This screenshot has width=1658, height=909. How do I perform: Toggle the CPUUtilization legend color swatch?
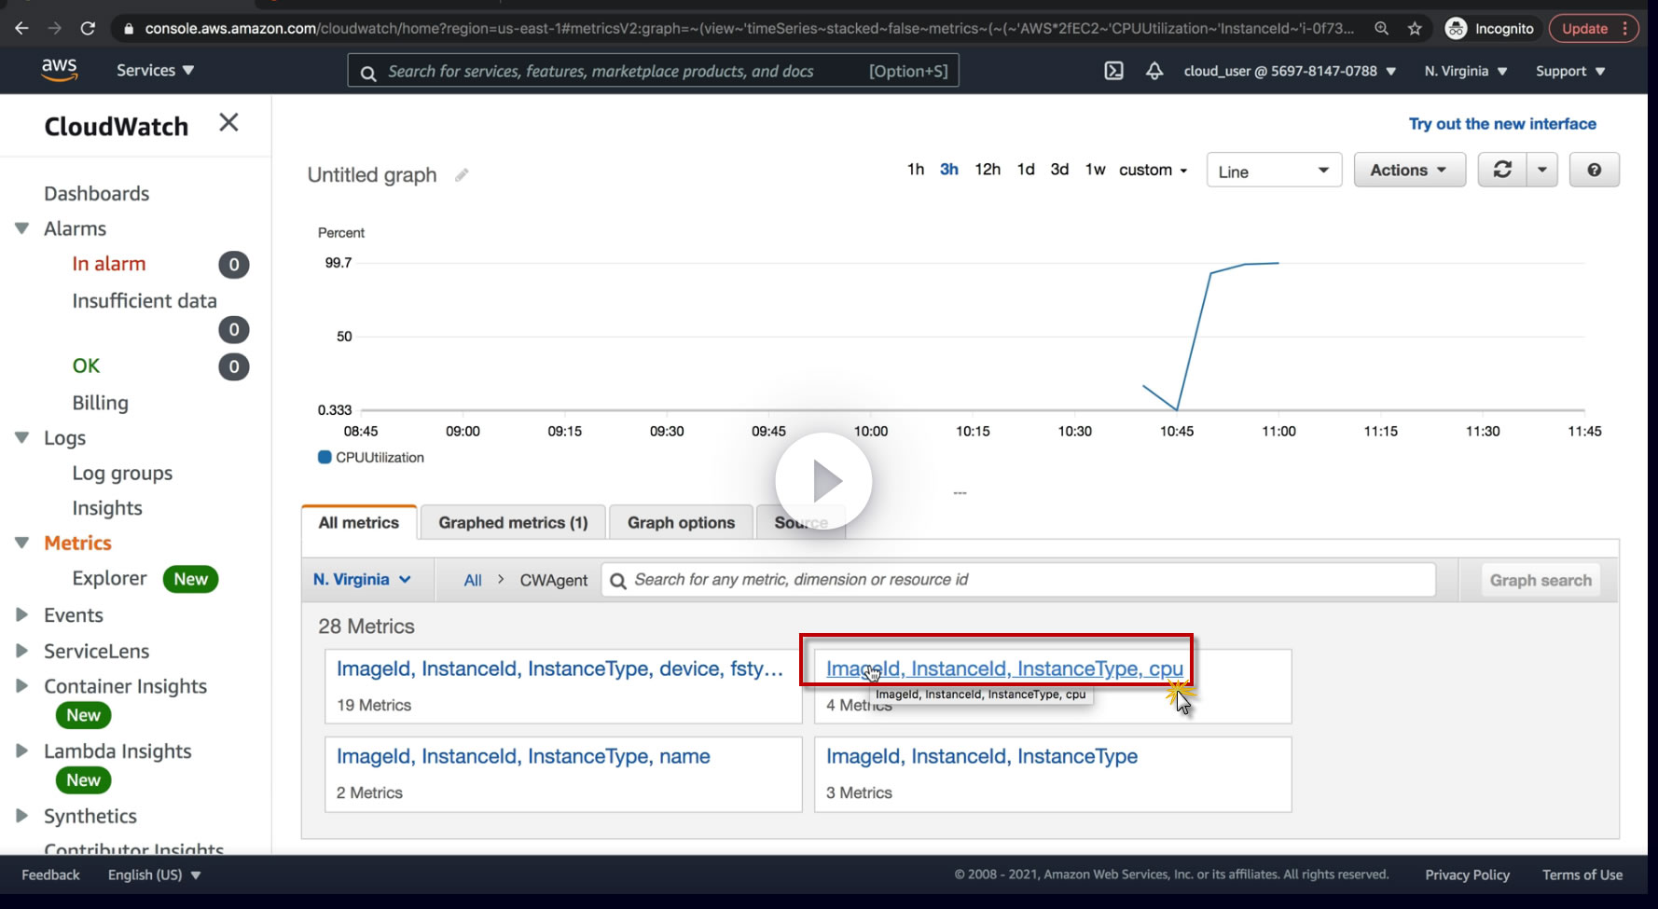coord(325,457)
